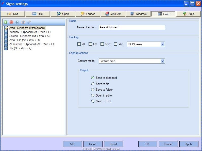The height and width of the screenshot is (151, 202).
Task: Click the wrench settings icon
Action: [x=29, y=22]
